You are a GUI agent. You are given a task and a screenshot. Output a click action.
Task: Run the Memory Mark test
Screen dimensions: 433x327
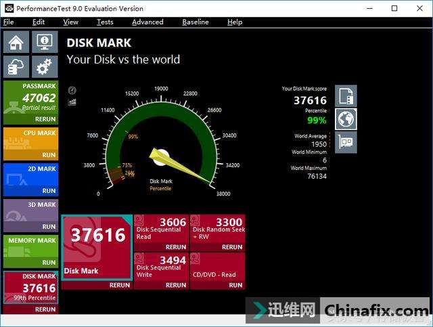[x=49, y=263]
